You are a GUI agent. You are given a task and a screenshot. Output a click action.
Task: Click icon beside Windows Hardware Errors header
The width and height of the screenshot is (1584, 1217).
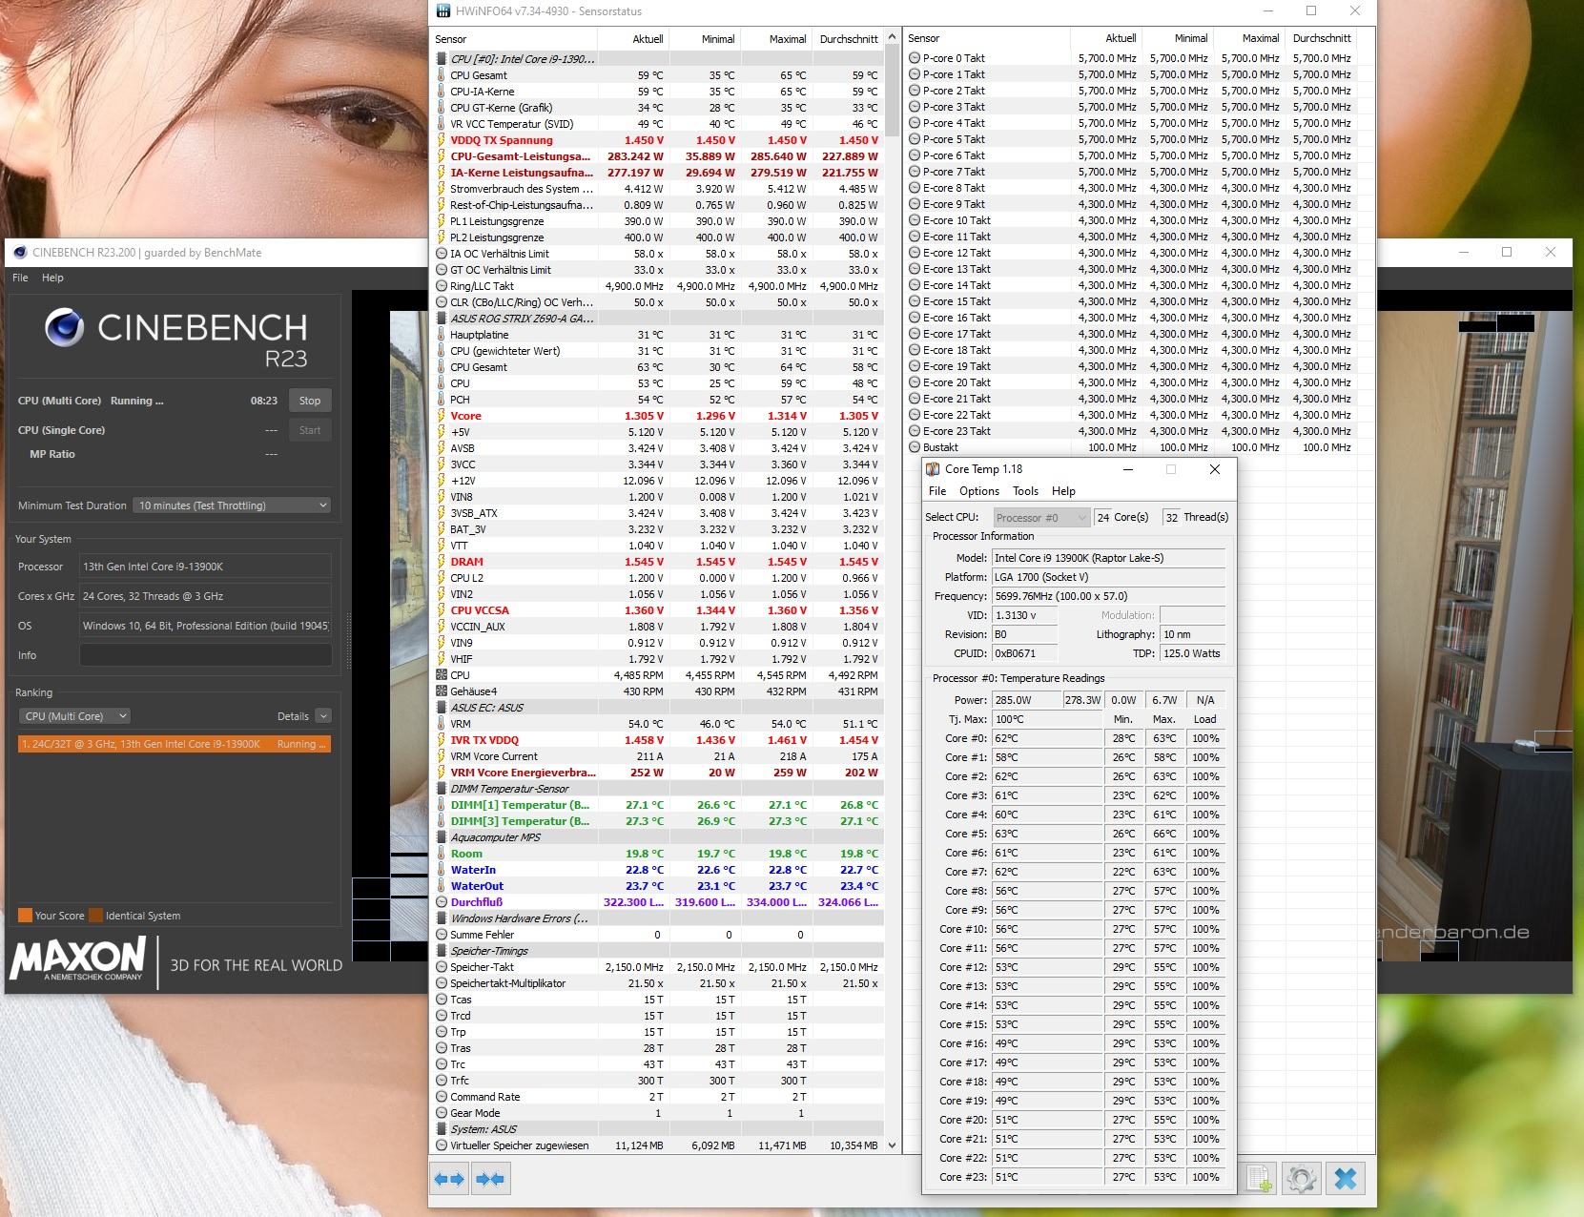point(441,918)
